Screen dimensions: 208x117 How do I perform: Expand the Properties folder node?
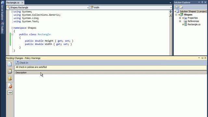click(180, 18)
